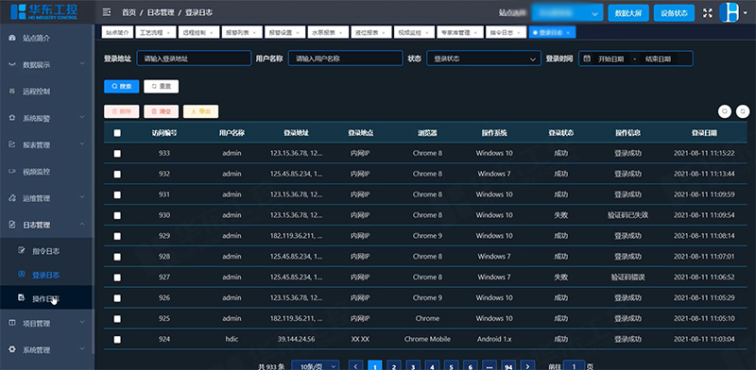This screenshot has width=756, height=370.
Task: Switch to the 报警列表 tab
Action: [242, 33]
